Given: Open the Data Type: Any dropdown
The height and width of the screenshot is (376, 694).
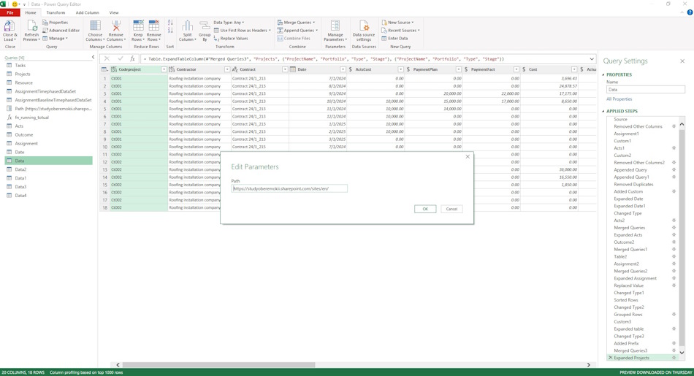Looking at the screenshot, I should click(229, 23).
